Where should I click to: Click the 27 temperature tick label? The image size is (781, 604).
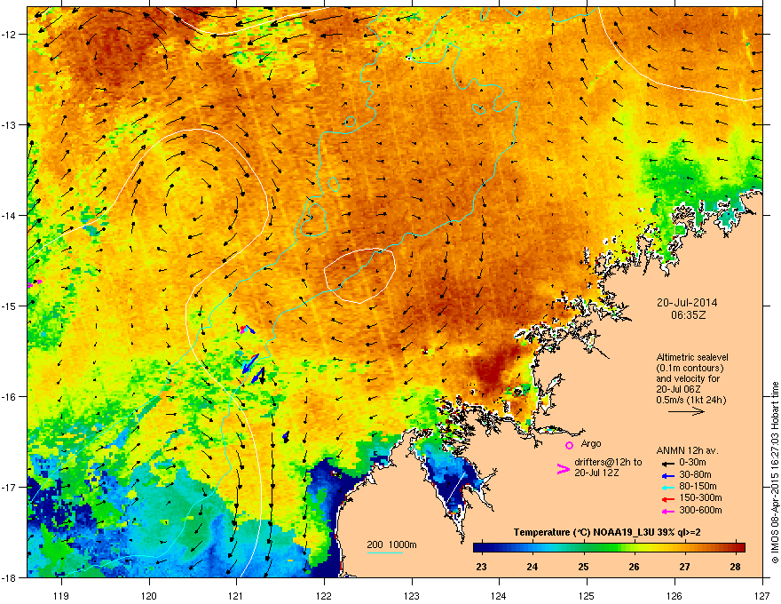click(685, 567)
